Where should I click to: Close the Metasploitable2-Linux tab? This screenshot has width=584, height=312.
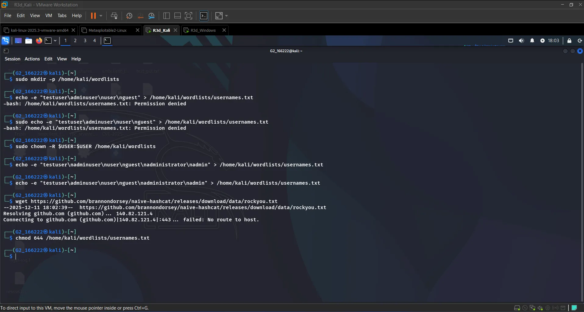tap(137, 30)
